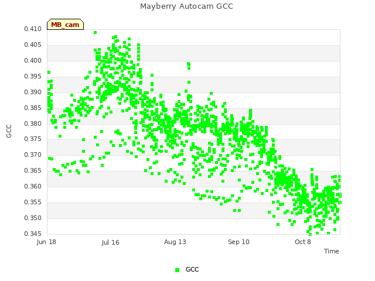Viewport: 375px width, 281px height.
Task: Click the green GCC legend swatch
Action: (177, 270)
